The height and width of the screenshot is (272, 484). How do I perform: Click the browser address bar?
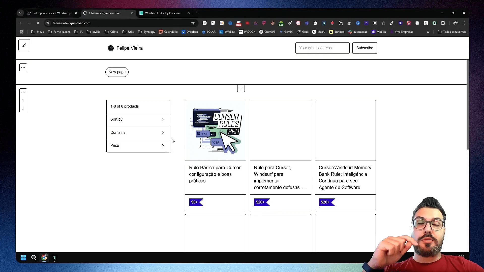[121, 23]
